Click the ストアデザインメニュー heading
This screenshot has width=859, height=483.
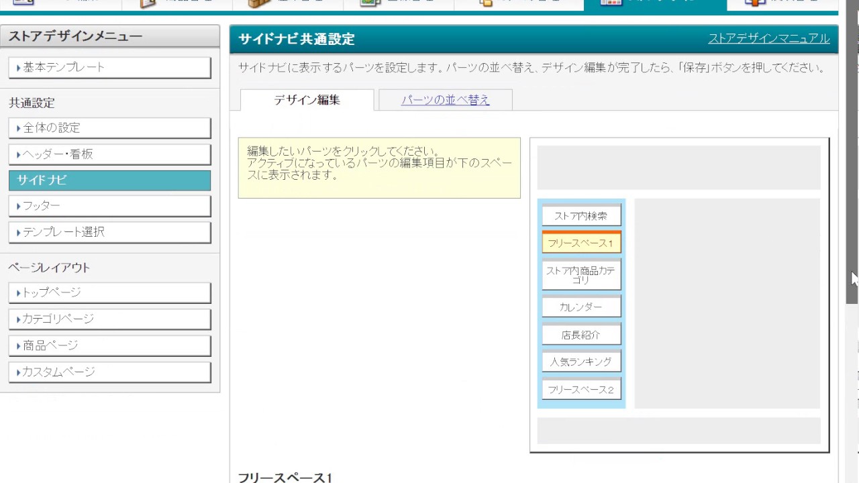(75, 36)
